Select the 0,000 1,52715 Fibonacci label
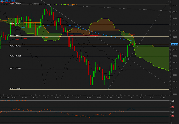 coord(15,88)
